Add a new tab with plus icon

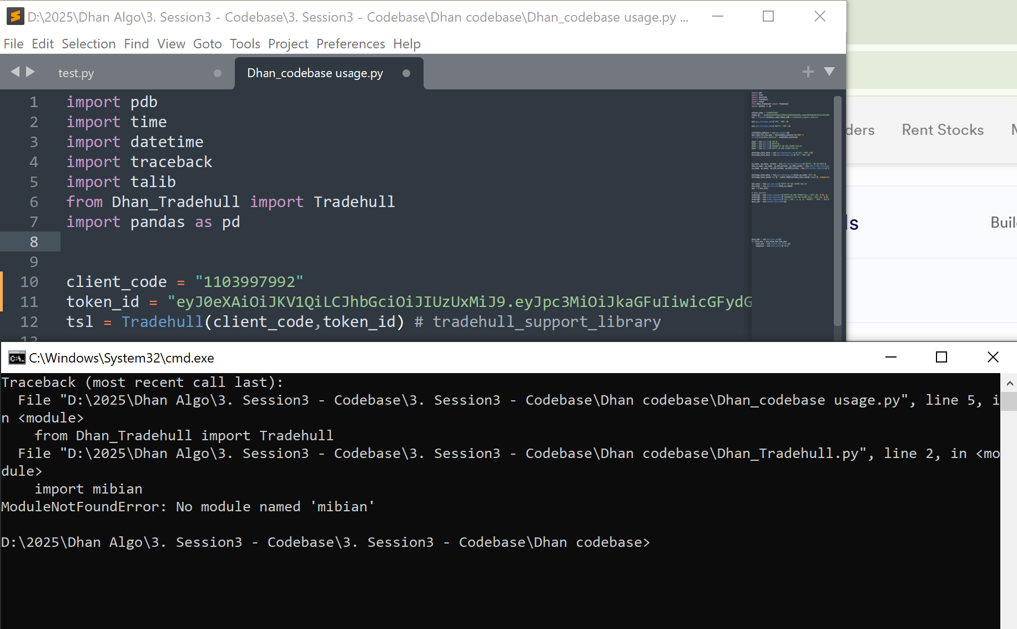[808, 72]
